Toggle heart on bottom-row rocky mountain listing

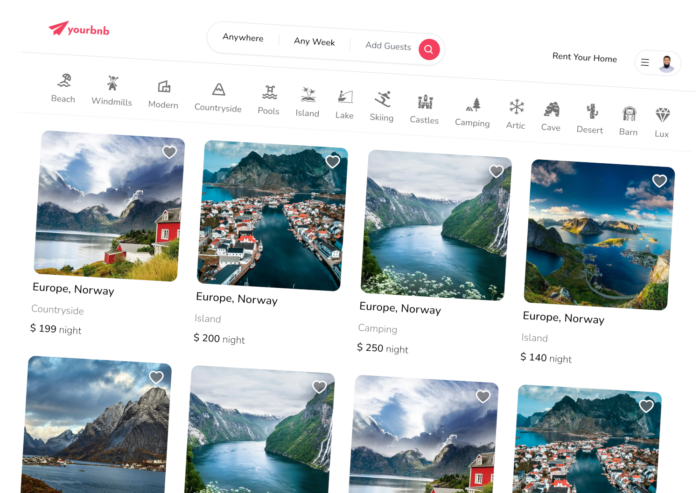point(156,377)
